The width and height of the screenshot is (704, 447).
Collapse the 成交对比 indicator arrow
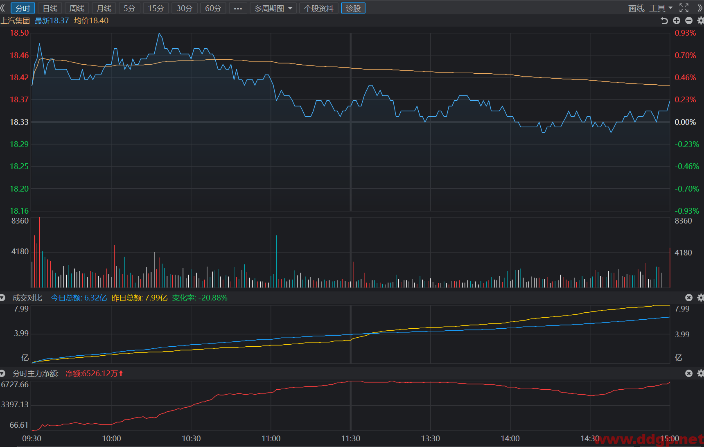[x=2, y=298]
